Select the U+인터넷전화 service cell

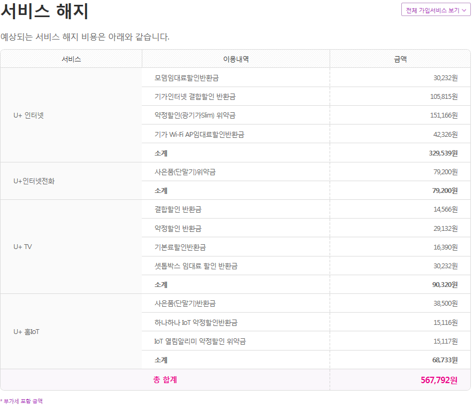pos(34,181)
